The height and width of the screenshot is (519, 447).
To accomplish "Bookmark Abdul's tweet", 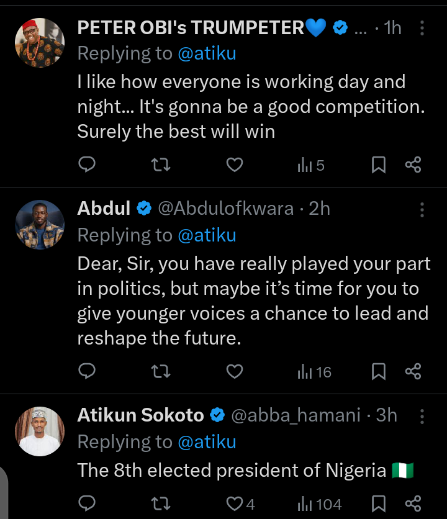I will pos(378,371).
